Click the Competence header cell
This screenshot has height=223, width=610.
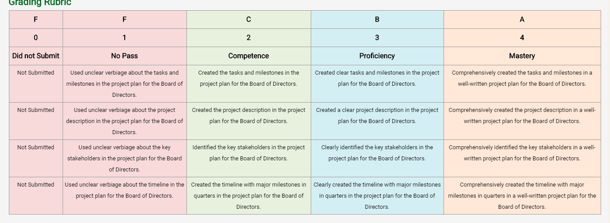tap(249, 56)
